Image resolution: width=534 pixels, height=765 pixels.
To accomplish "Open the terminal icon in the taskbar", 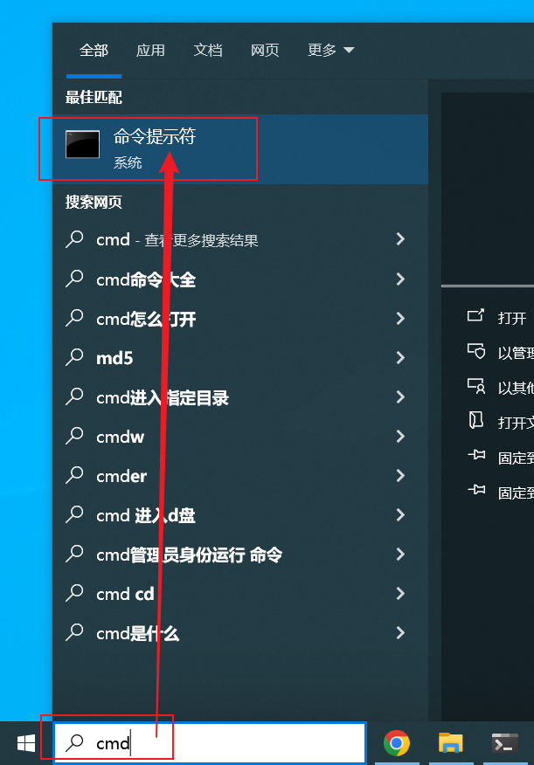I will [504, 743].
